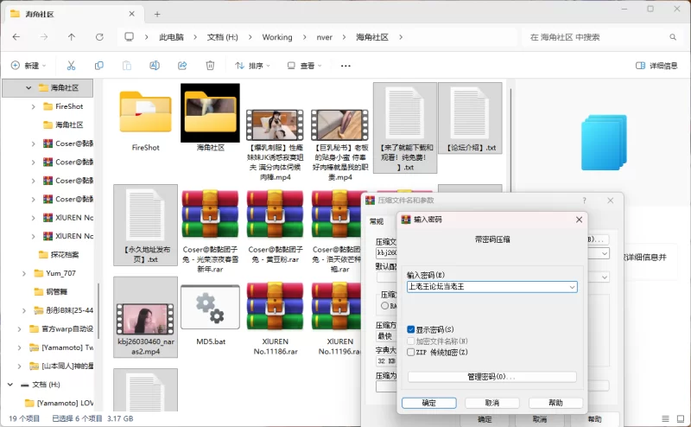Click the Copy icon in toolbar
Screen dimensions: 691x427
99,66
